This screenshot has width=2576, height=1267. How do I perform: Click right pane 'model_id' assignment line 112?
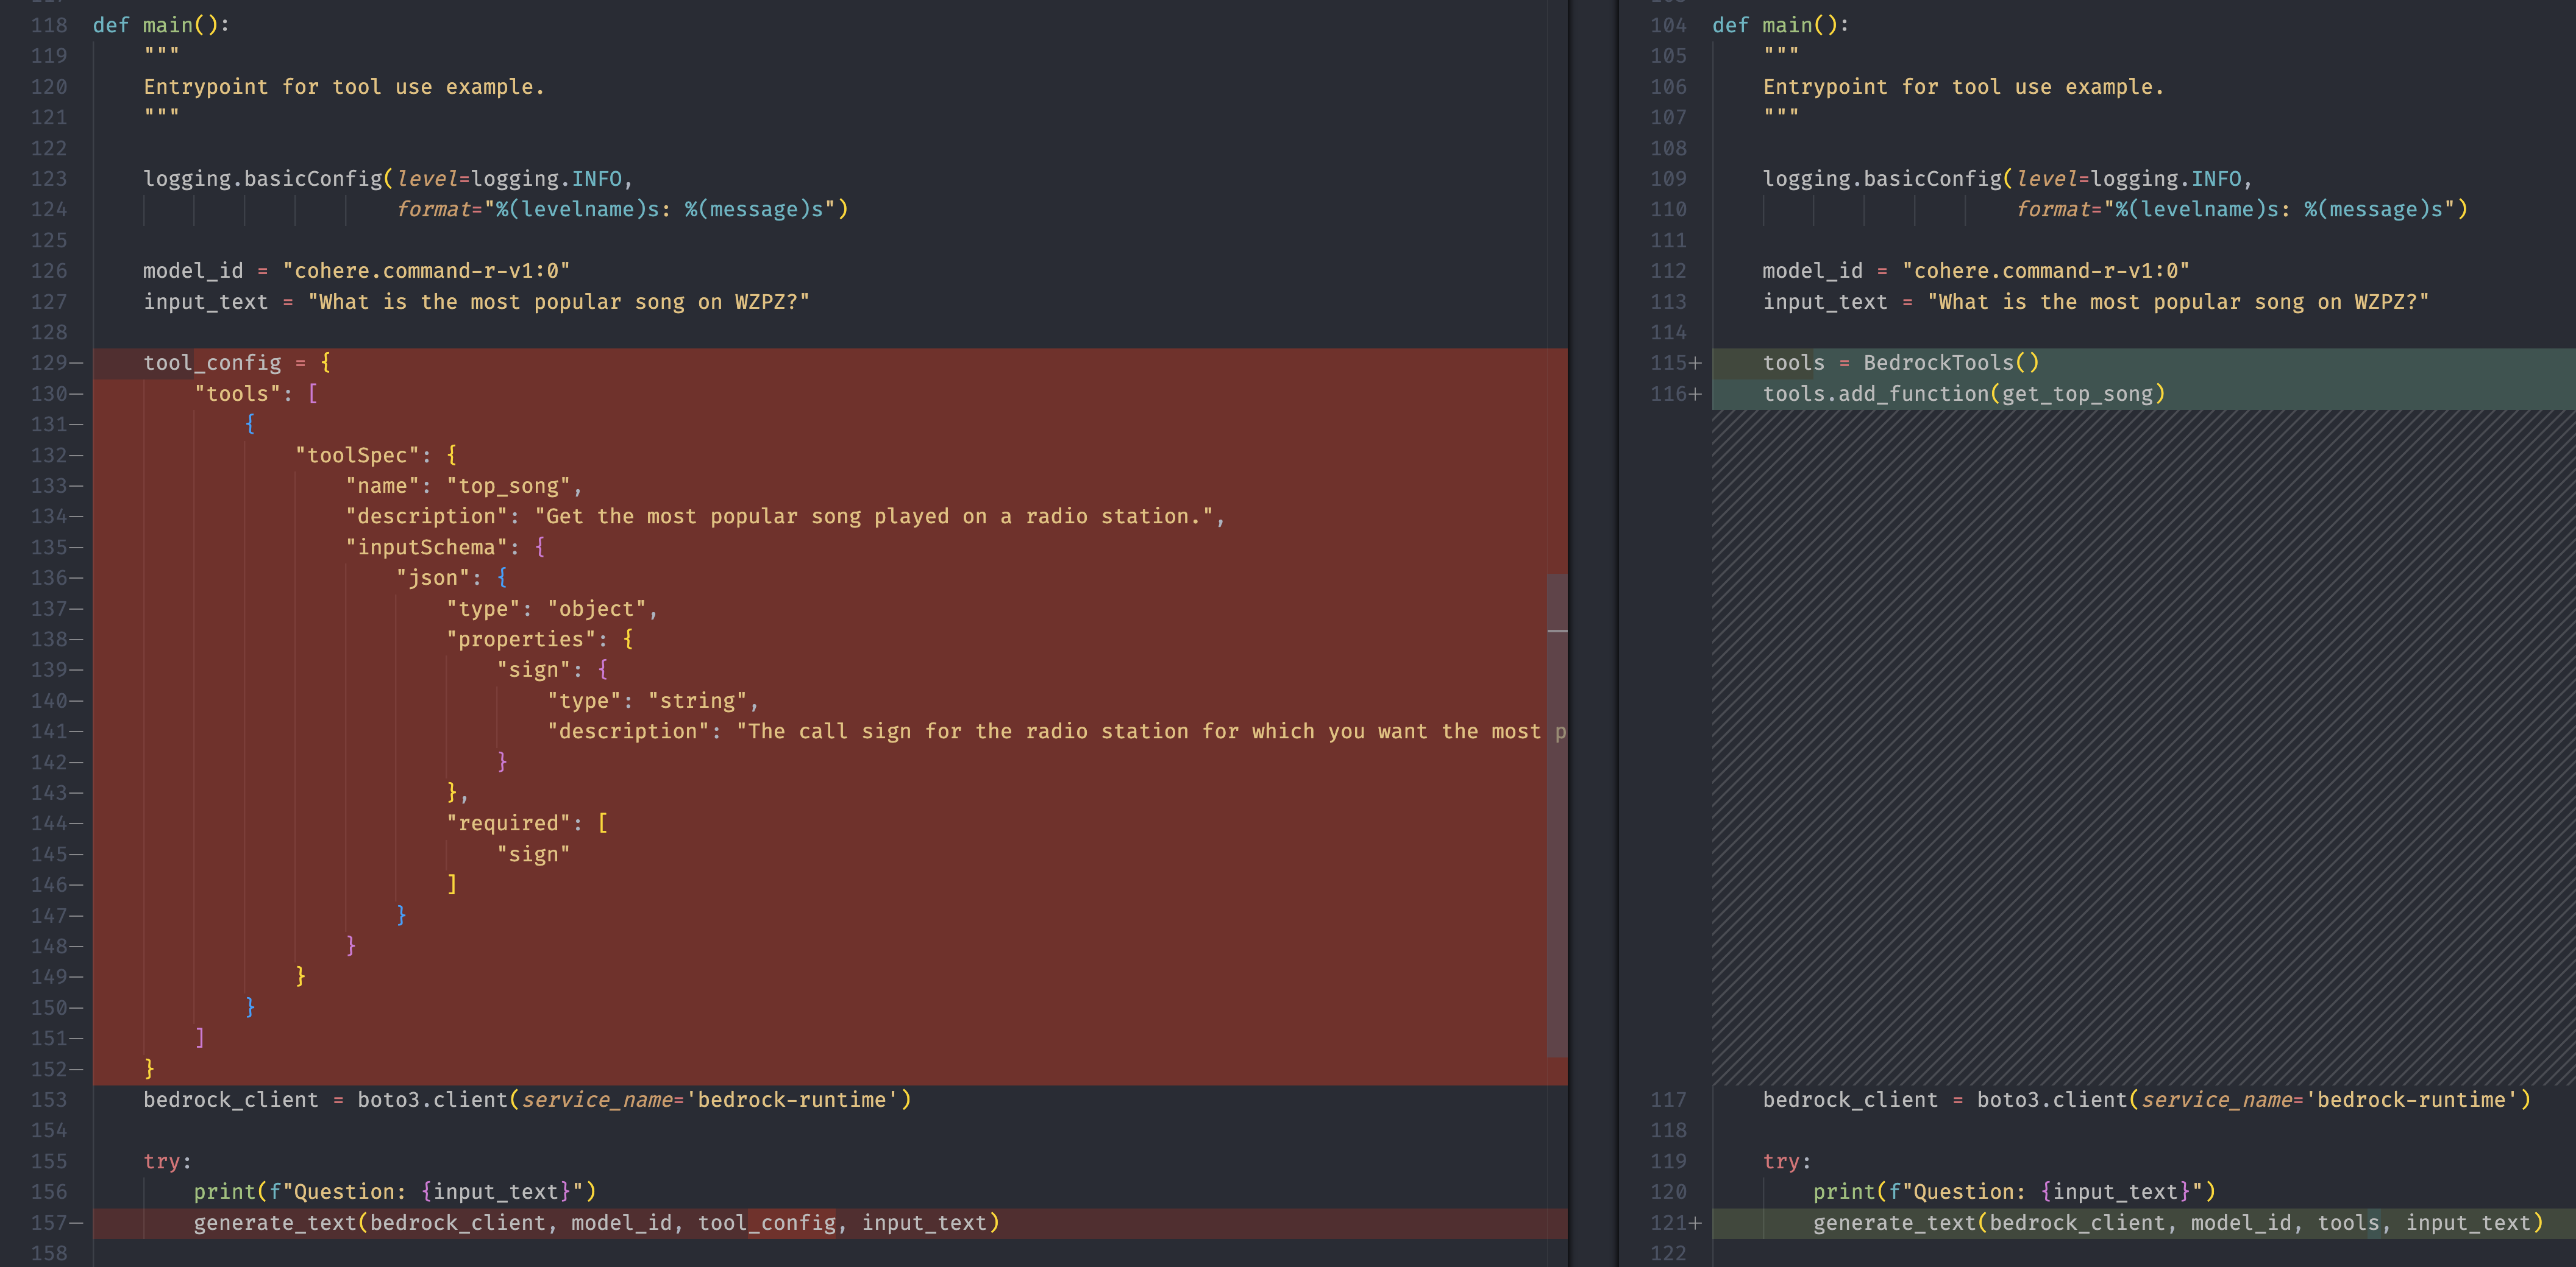click(1976, 271)
